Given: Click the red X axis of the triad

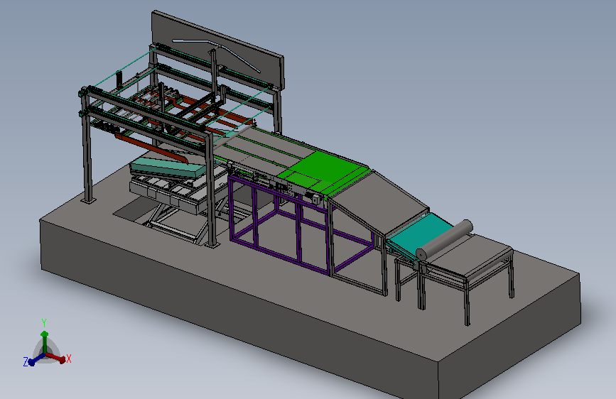Looking at the screenshot, I should (x=57, y=358).
